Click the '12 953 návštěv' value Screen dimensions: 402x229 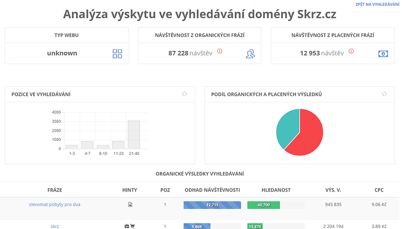(x=322, y=53)
